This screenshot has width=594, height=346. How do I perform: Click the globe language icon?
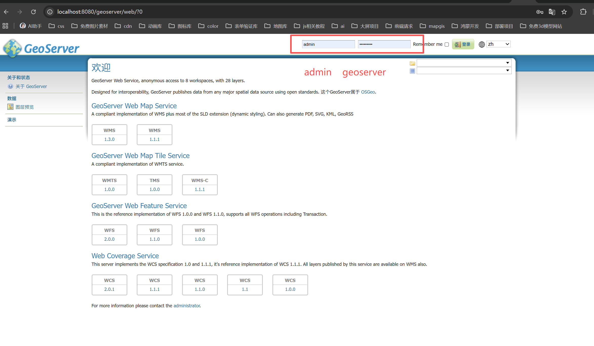pos(482,45)
